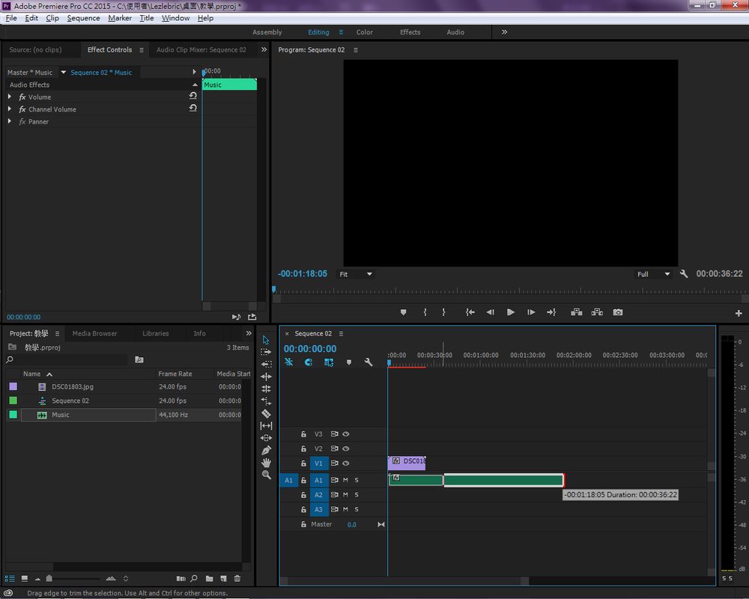Open the Fit zoom level dropdown
749x599 pixels.
pyautogui.click(x=356, y=274)
